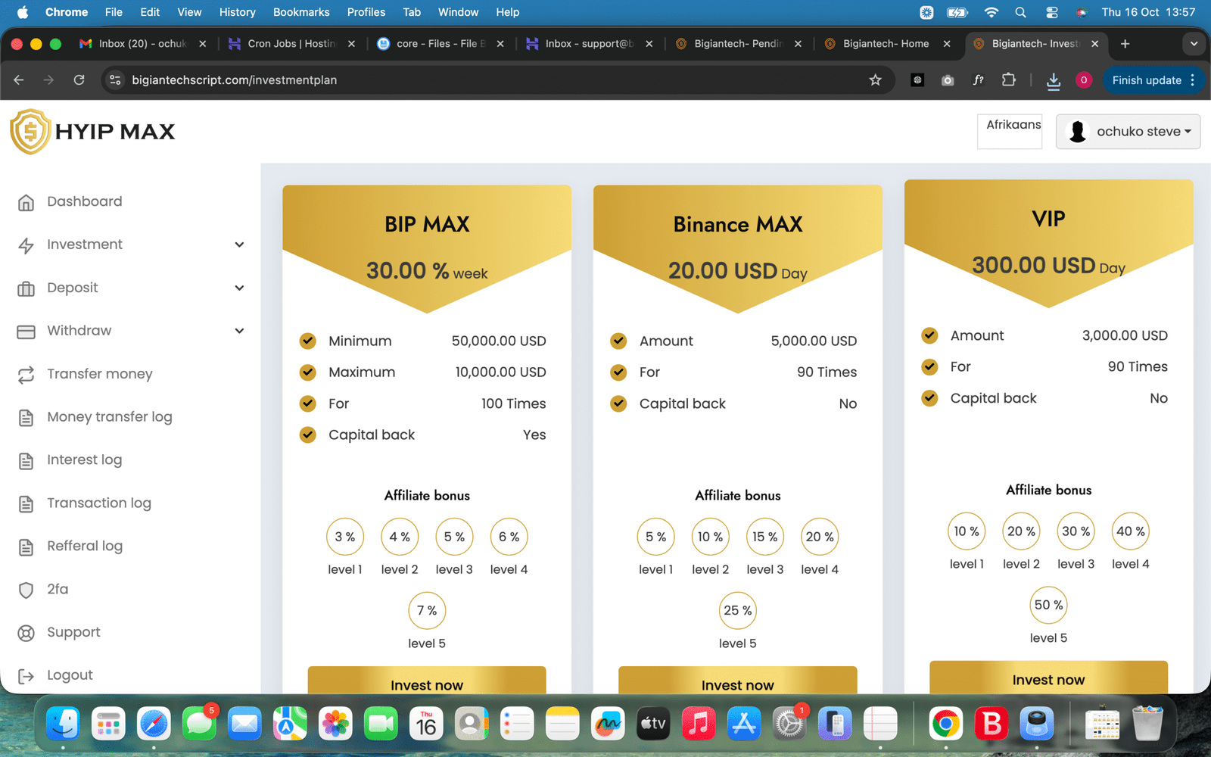Open Chrome extensions puzzle icon
1211x757 pixels.
coord(1008,80)
